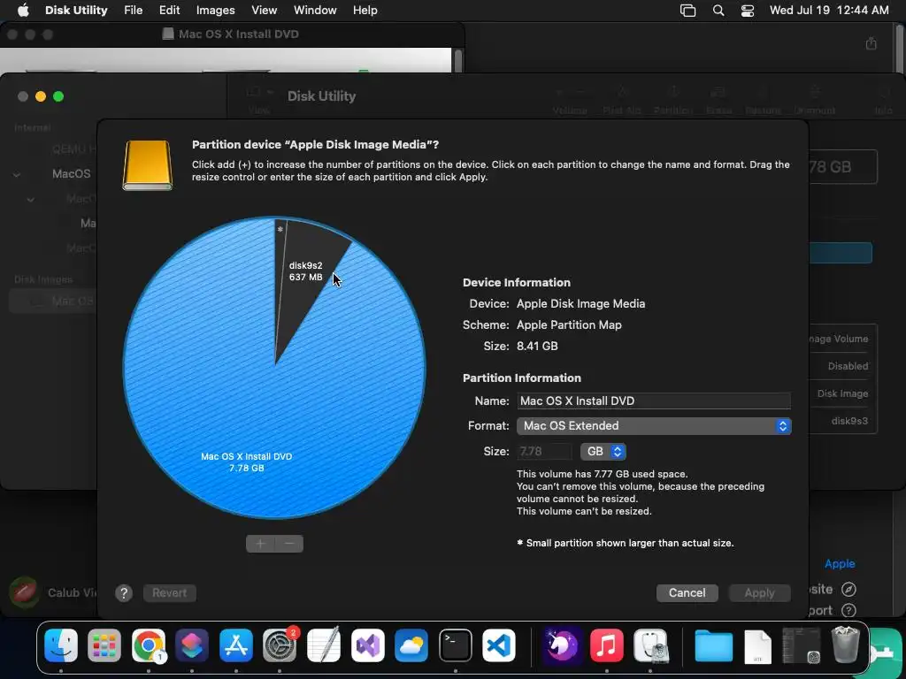This screenshot has width=906, height=679.
Task: Click the dimmed Restore toolbar item
Action: pyautogui.click(x=763, y=100)
